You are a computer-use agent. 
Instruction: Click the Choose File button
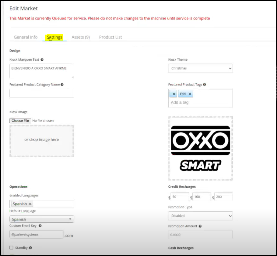(x=20, y=121)
